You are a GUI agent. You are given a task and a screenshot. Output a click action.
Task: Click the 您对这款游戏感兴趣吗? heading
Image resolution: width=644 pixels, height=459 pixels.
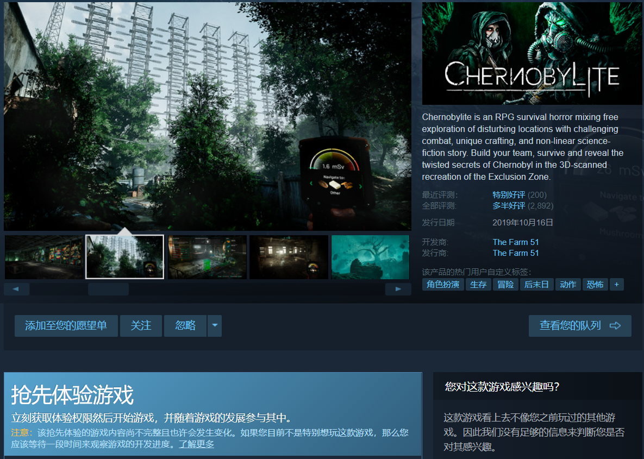(x=502, y=387)
